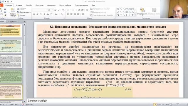Click the Font Color A button
The image size is (188, 106).
coord(62,14)
